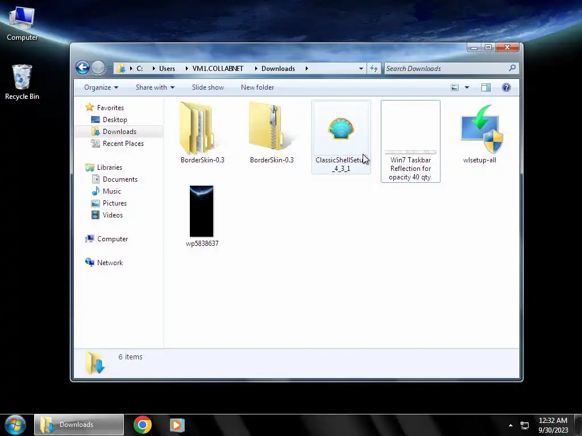Click the Downloads taskbar button

79,425
